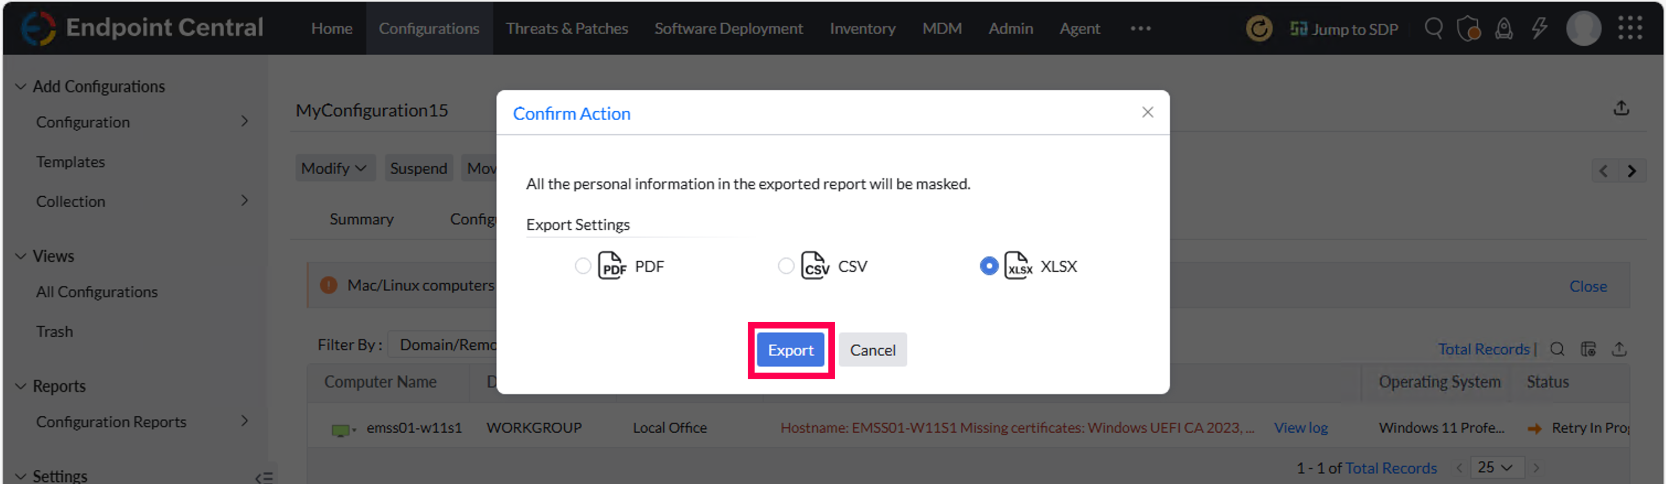Select the PDF export format
Image resolution: width=1666 pixels, height=484 pixels.
tap(583, 266)
